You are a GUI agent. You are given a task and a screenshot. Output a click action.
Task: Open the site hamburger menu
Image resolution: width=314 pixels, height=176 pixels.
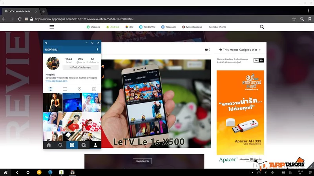pyautogui.click(x=52, y=27)
